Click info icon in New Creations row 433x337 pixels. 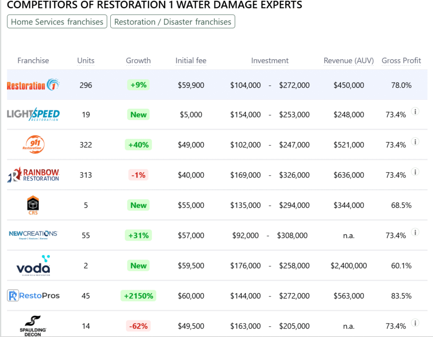[415, 232]
